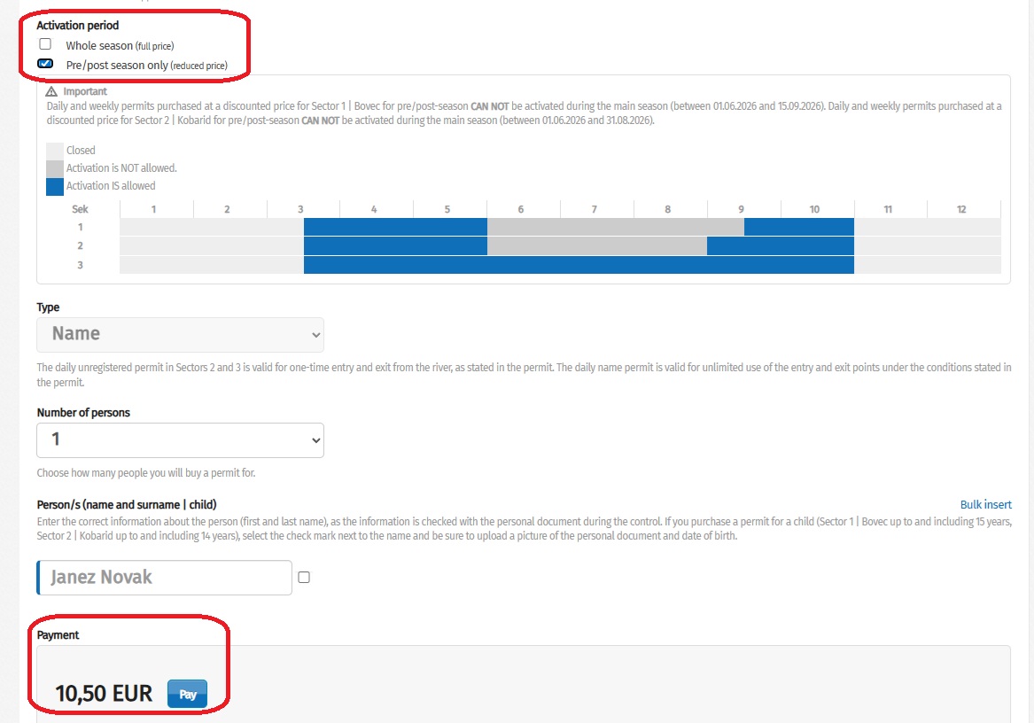Click month 3 header in calendar chart

click(300, 209)
